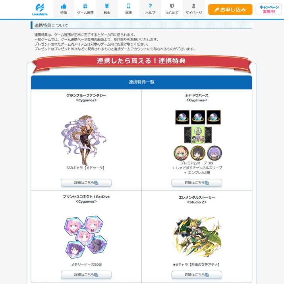The height and width of the screenshot is (284, 284).
Task: Click the 烈槍の女神アテナ character image
Action: (197, 237)
